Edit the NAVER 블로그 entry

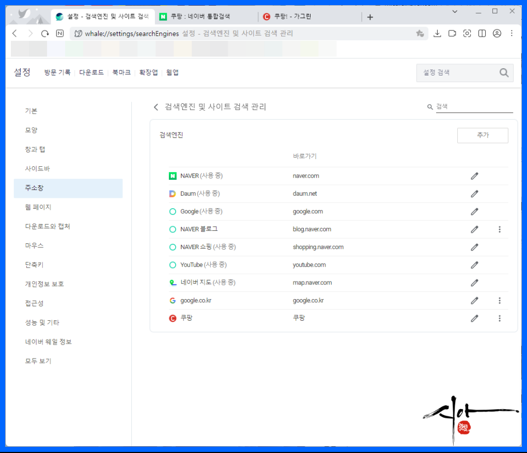coord(474,229)
